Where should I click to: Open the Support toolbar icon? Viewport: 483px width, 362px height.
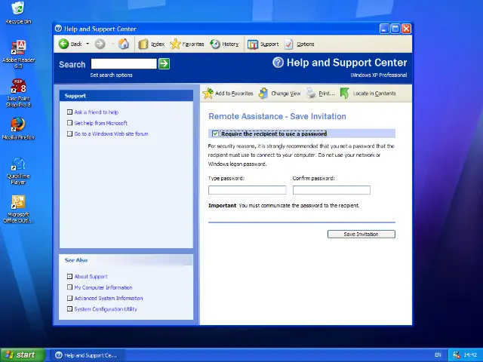click(x=253, y=44)
